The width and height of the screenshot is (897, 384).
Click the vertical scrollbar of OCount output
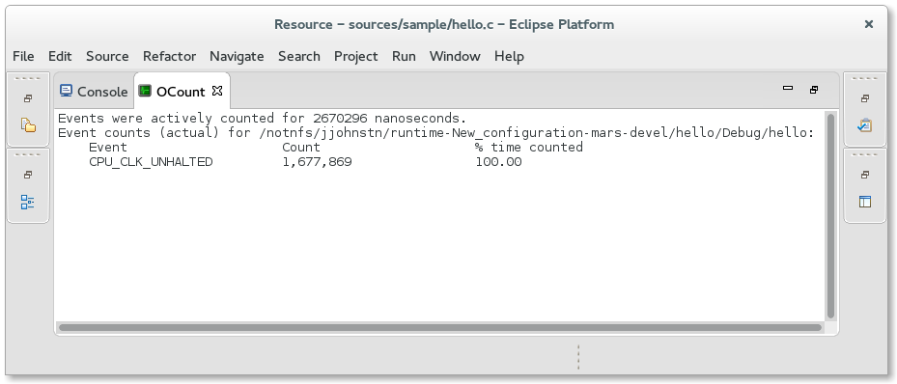(830, 215)
